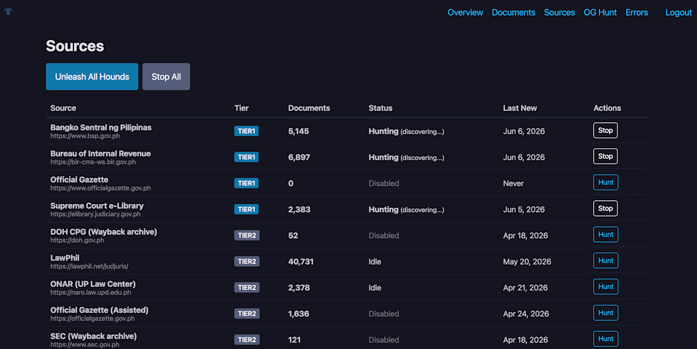Select ONAR (UP Law Center) name
The image size is (697, 349).
click(x=93, y=284)
